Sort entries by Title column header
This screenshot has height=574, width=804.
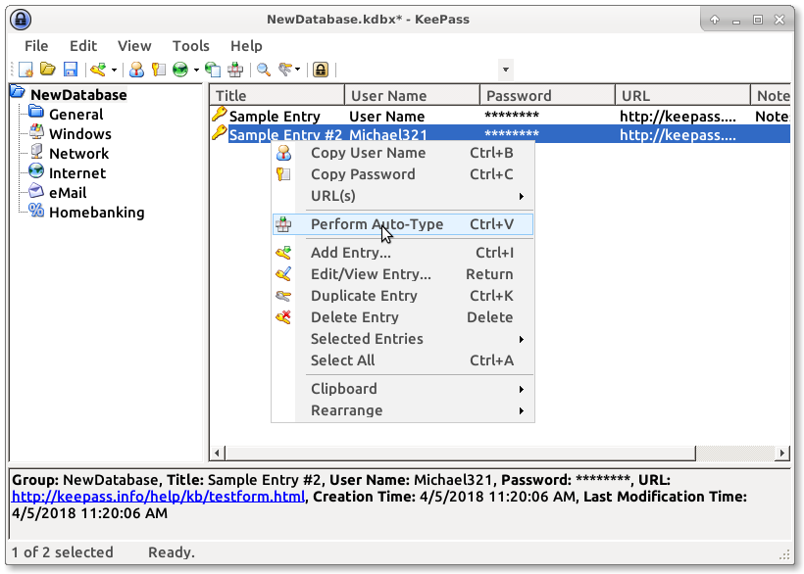pos(276,95)
